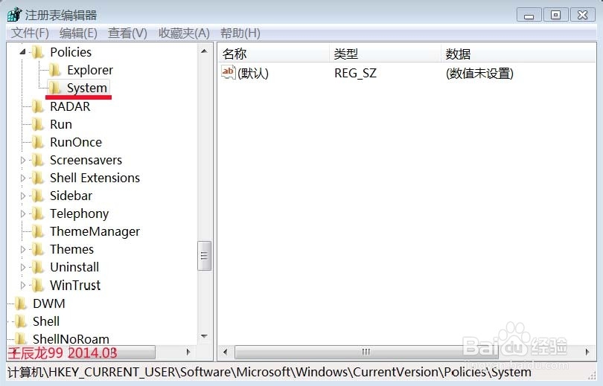Image resolution: width=603 pixels, height=386 pixels.
Task: Click the Uninstall folder icon
Action: click(38, 267)
